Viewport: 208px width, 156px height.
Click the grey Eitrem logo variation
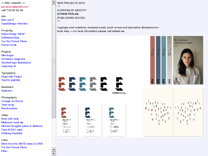(x=93, y=84)
